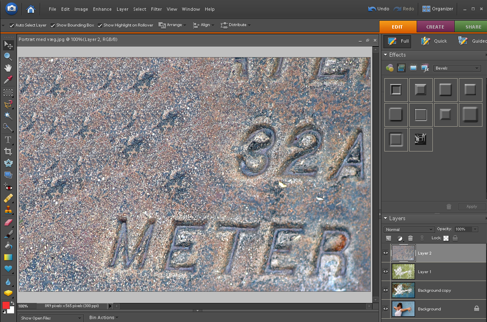Click the red foreground color swatch

(6, 305)
